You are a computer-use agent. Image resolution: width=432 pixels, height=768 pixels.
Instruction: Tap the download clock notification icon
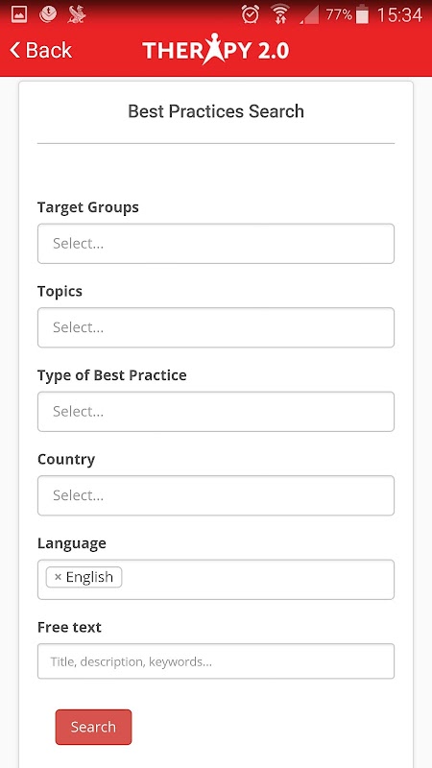click(x=47, y=14)
